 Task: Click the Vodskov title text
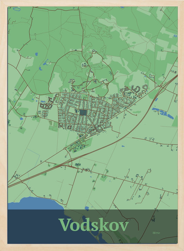pyautogui.click(x=93, y=225)
